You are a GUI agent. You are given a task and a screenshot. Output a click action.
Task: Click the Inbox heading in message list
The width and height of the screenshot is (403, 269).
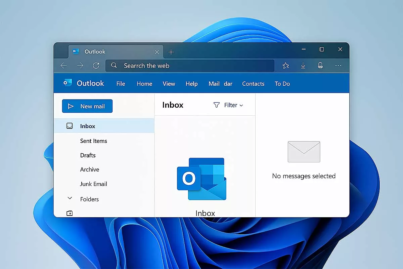pyautogui.click(x=173, y=105)
